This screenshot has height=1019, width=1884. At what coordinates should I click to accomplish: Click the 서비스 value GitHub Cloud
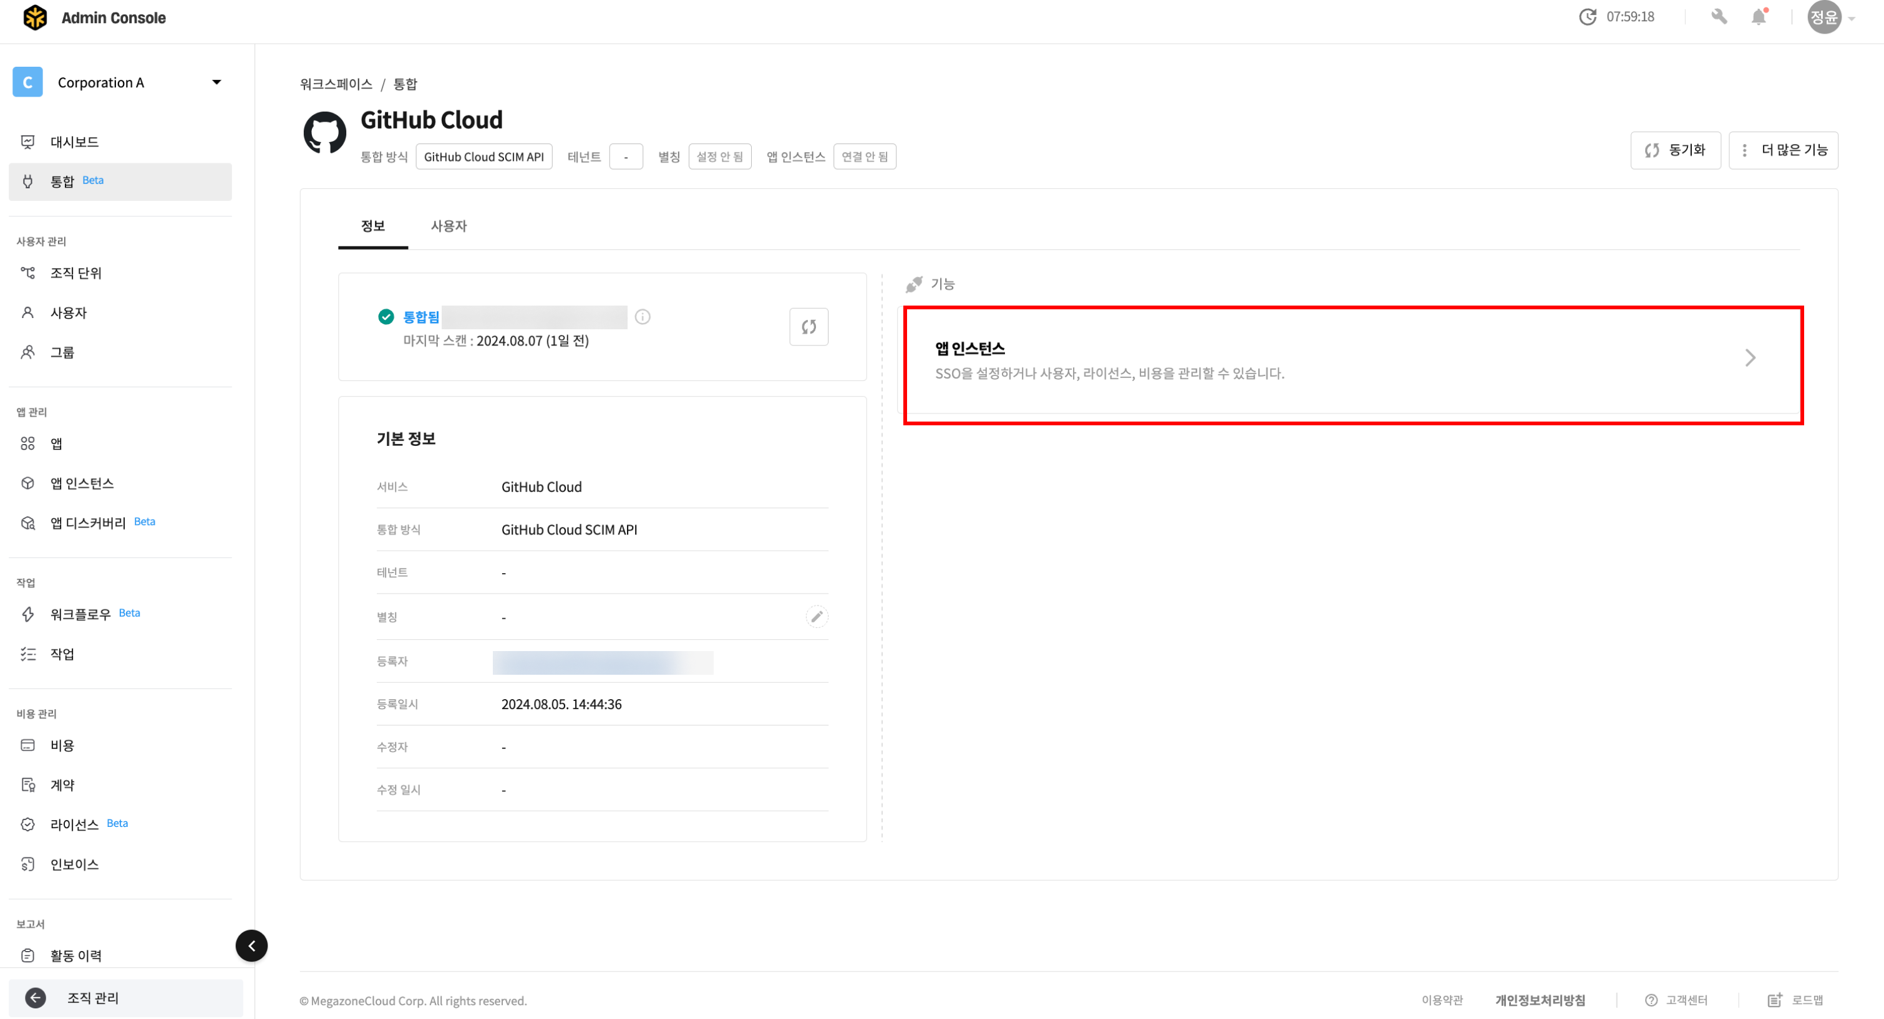tap(542, 487)
